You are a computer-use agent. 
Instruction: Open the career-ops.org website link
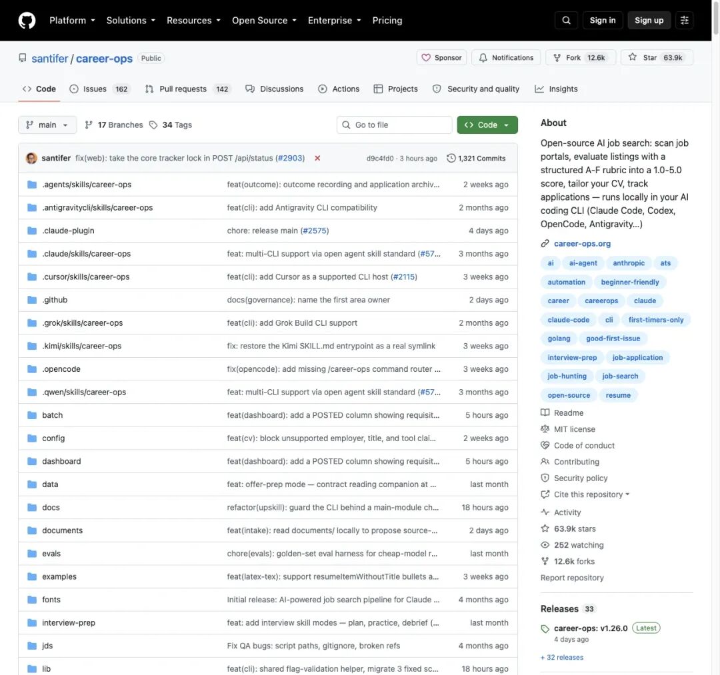pos(582,243)
